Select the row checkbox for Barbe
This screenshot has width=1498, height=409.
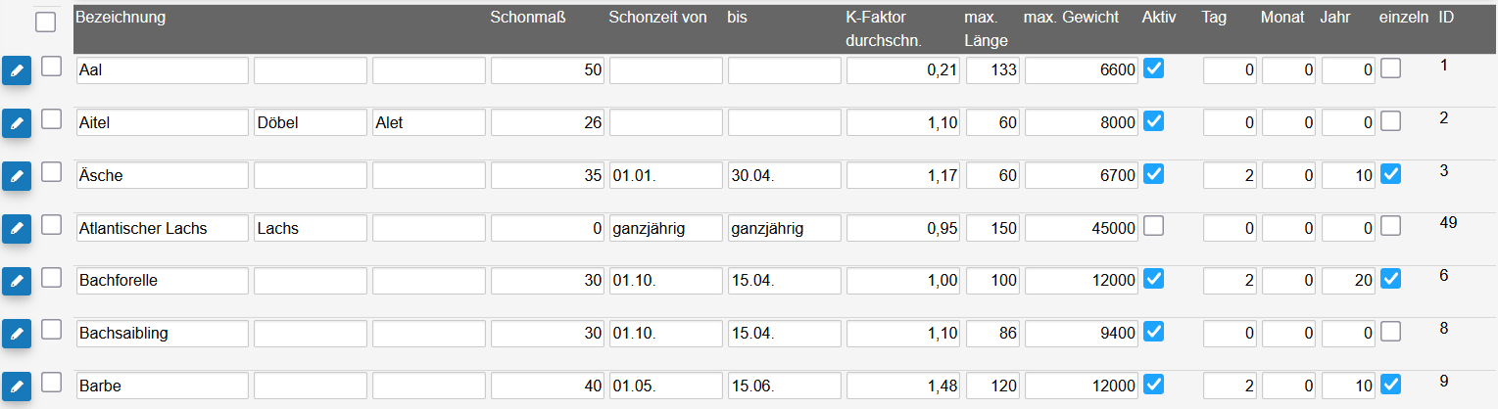[51, 383]
